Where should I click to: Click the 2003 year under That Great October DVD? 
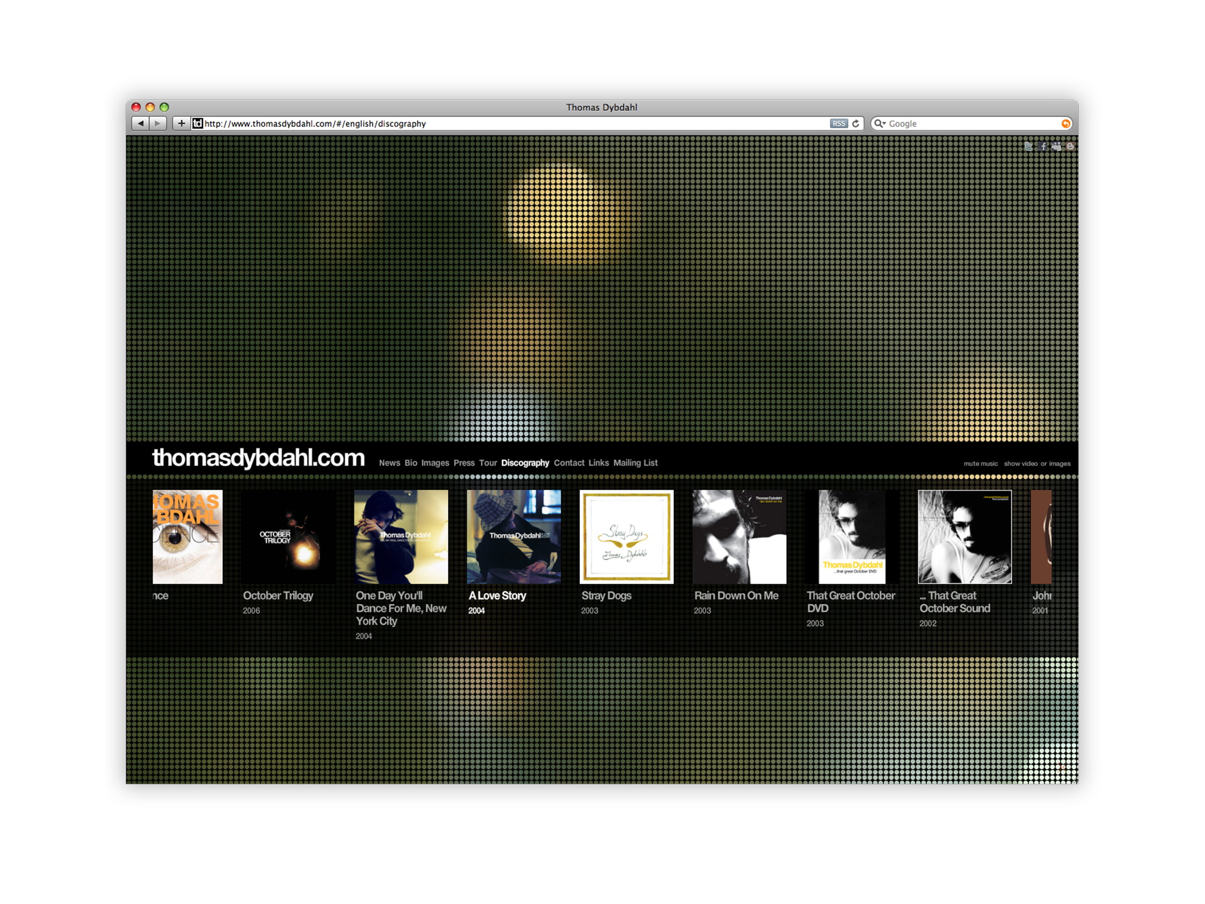[x=816, y=624]
